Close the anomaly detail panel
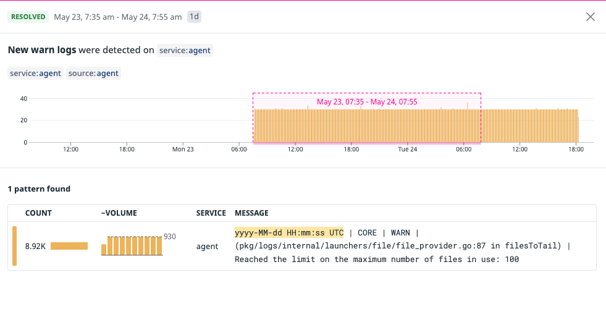The width and height of the screenshot is (606, 322). pyautogui.click(x=590, y=17)
